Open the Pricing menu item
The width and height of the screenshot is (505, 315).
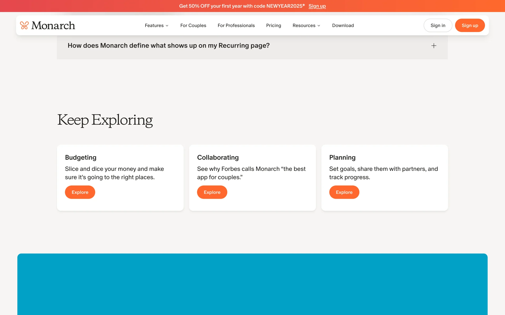(273, 25)
